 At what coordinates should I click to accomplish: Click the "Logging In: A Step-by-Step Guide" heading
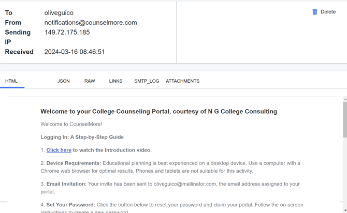pos(82,137)
